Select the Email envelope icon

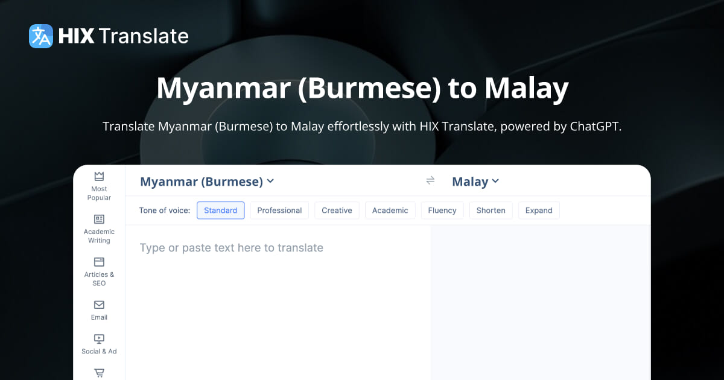pyautogui.click(x=98, y=305)
